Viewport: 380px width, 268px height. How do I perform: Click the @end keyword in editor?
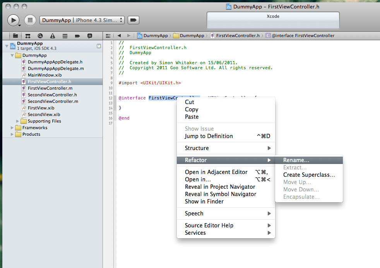tap(124, 118)
